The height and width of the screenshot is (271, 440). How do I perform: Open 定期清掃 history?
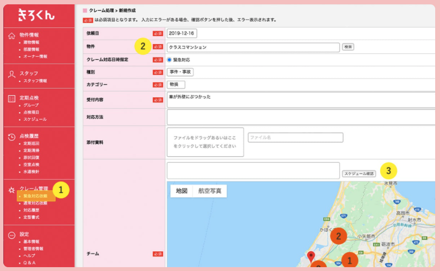pos(32,150)
